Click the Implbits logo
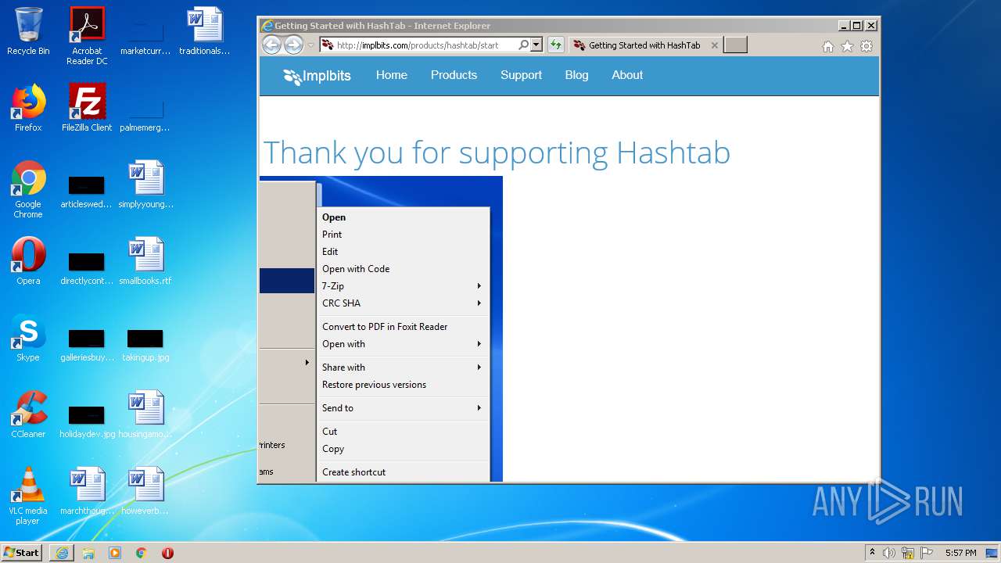This screenshot has height=563, width=1001. [x=317, y=76]
